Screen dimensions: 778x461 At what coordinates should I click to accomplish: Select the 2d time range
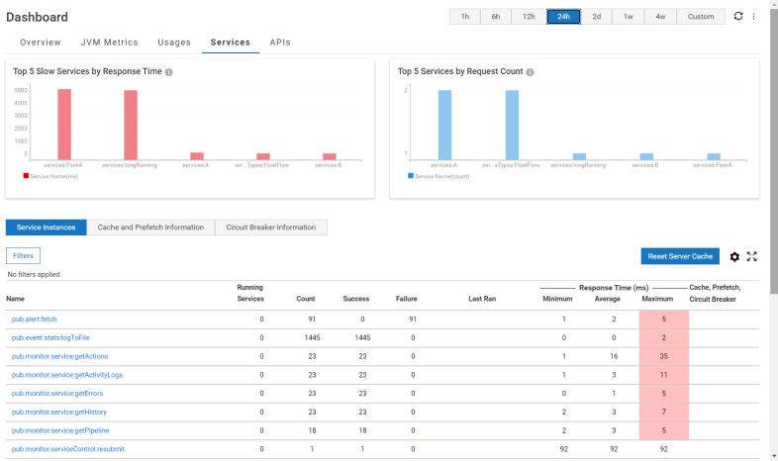coord(596,16)
